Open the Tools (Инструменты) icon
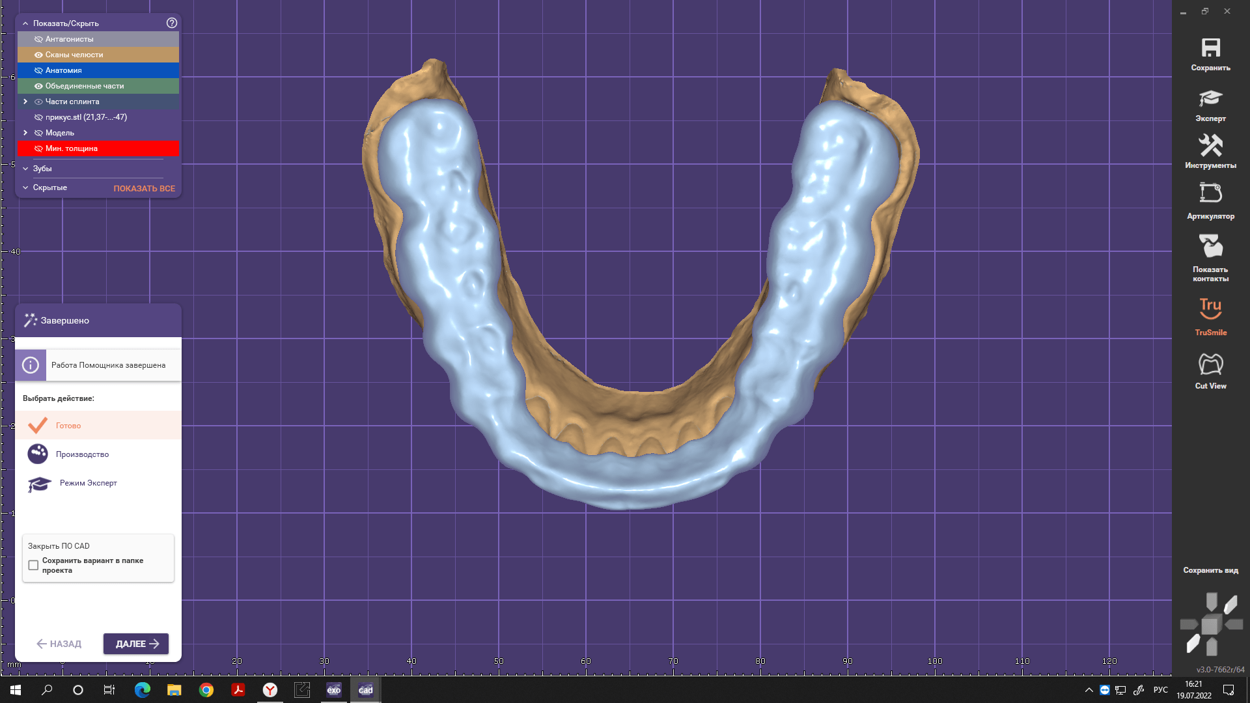The image size is (1250, 703). pos(1210,146)
